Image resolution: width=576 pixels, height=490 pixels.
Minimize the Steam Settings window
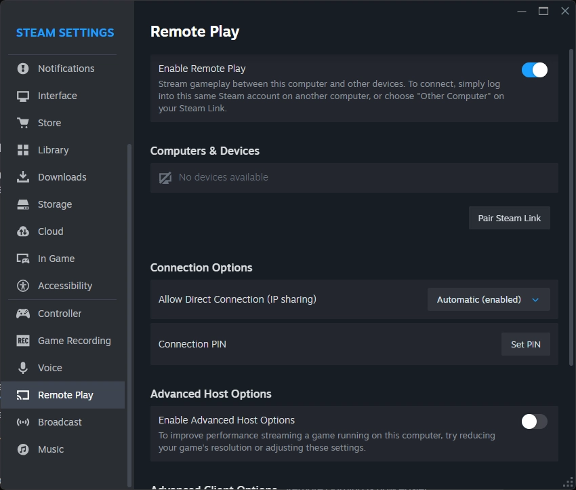[522, 12]
